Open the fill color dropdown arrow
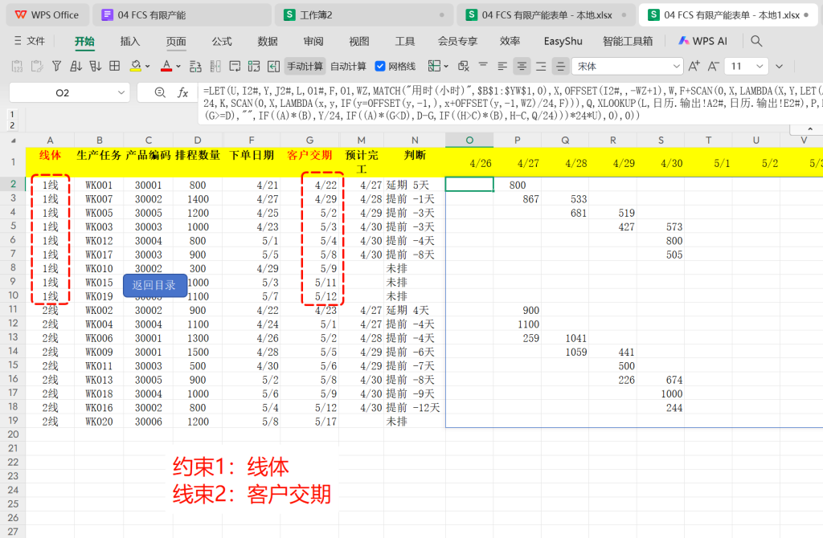 (148, 67)
